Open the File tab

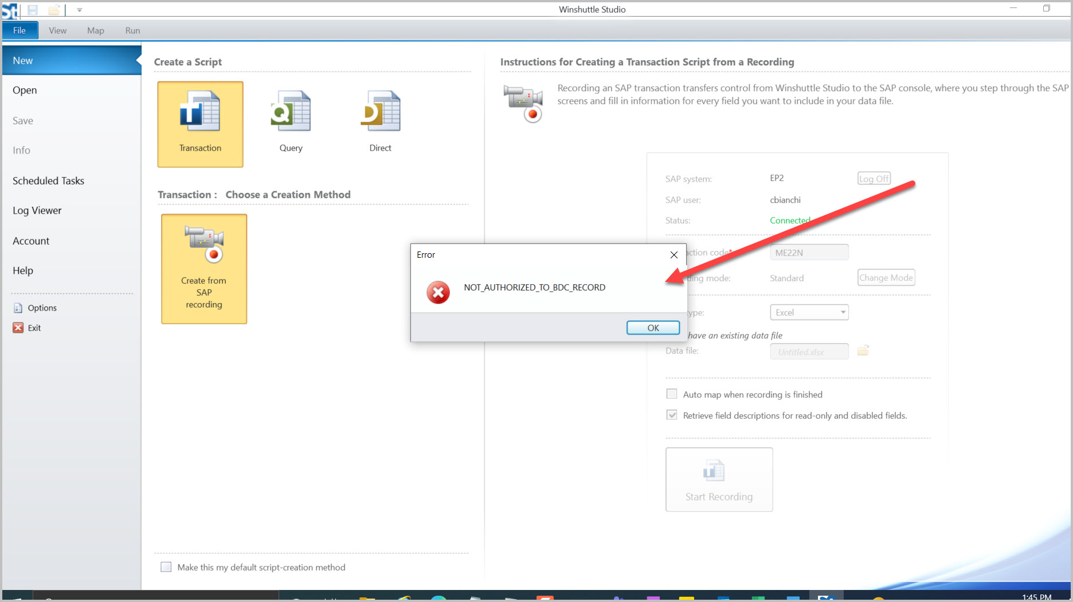coord(19,30)
